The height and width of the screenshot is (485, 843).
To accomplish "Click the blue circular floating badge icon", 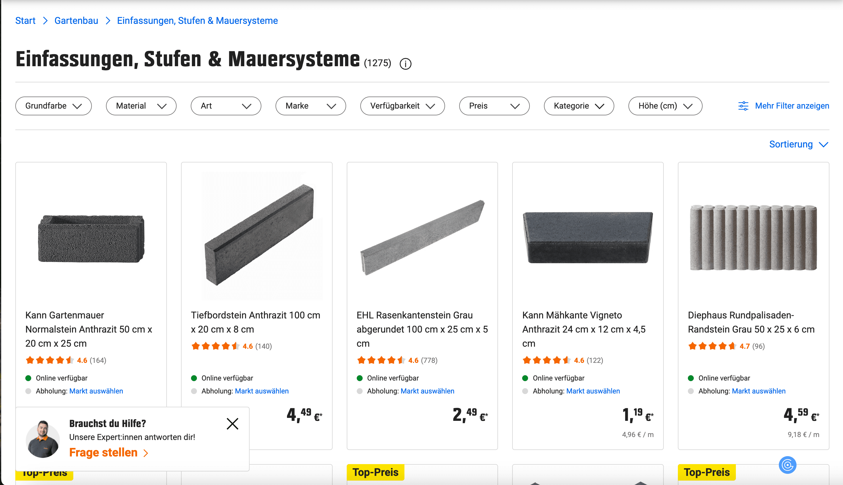I will coord(787,465).
